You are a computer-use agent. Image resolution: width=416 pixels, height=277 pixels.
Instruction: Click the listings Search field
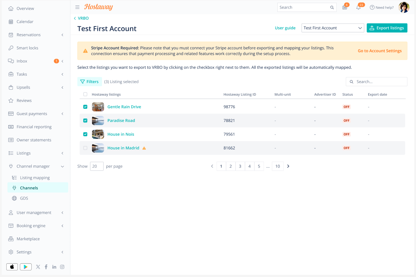click(x=376, y=82)
